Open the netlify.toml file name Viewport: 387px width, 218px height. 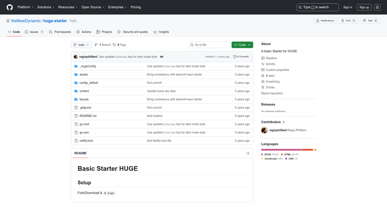pyautogui.click(x=86, y=140)
